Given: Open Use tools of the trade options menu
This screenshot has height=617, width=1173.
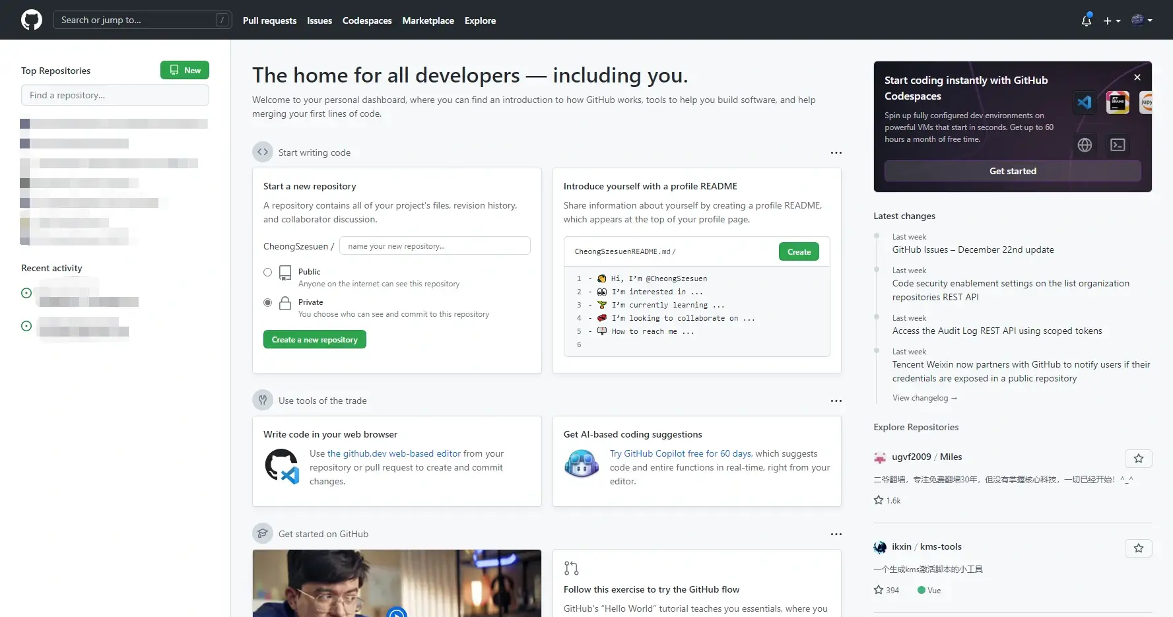Looking at the screenshot, I should pos(836,401).
